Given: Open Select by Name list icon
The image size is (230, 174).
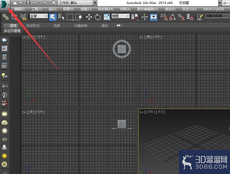Looking at the screenshot, I should point(61,17).
